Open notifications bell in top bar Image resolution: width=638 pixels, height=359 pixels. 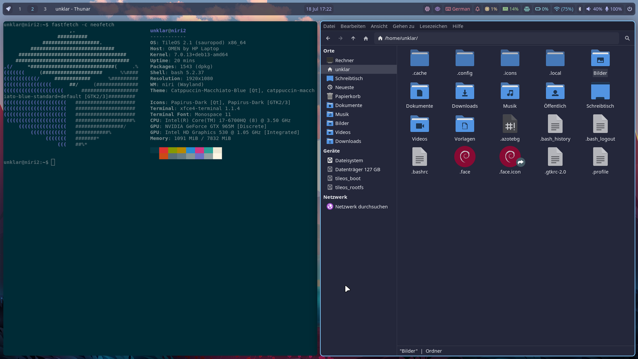pos(478,9)
